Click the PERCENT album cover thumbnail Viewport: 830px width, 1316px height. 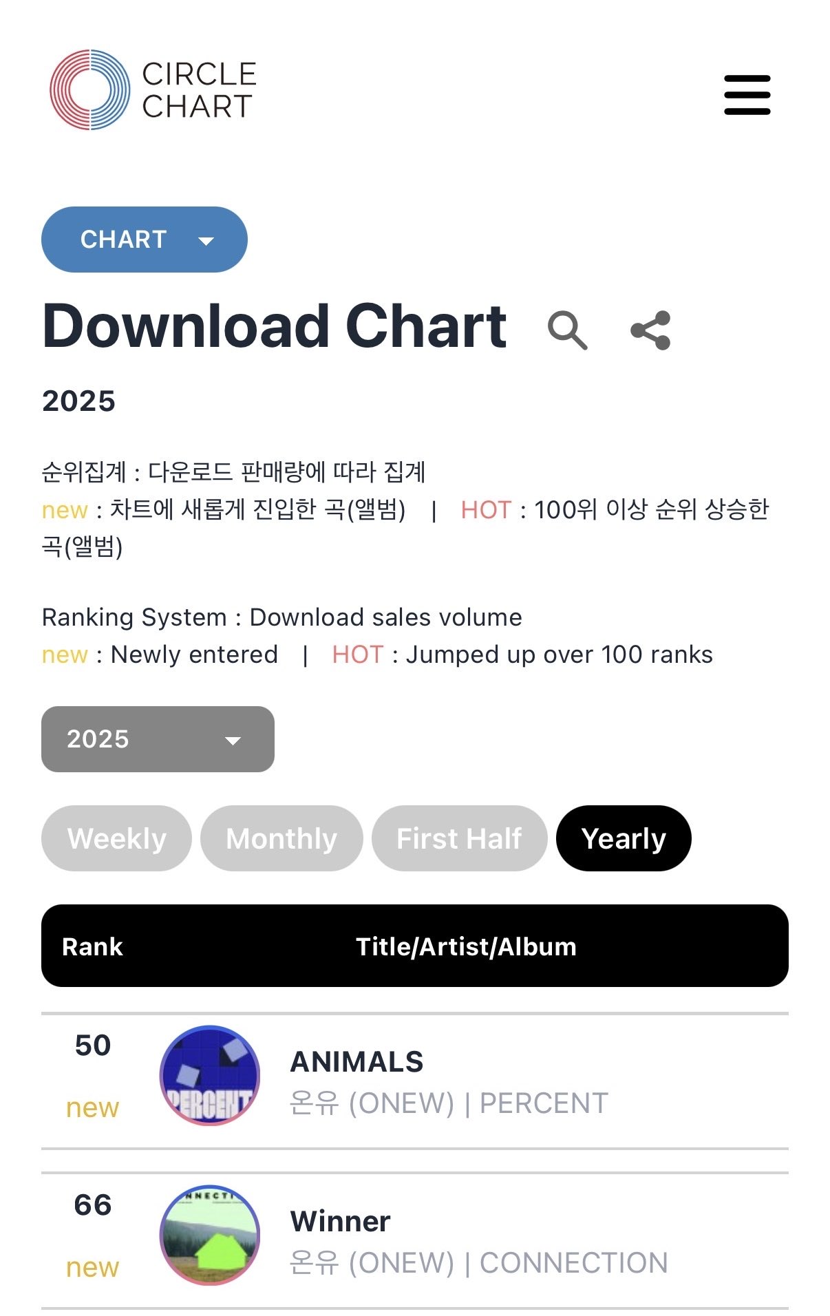(x=210, y=1076)
